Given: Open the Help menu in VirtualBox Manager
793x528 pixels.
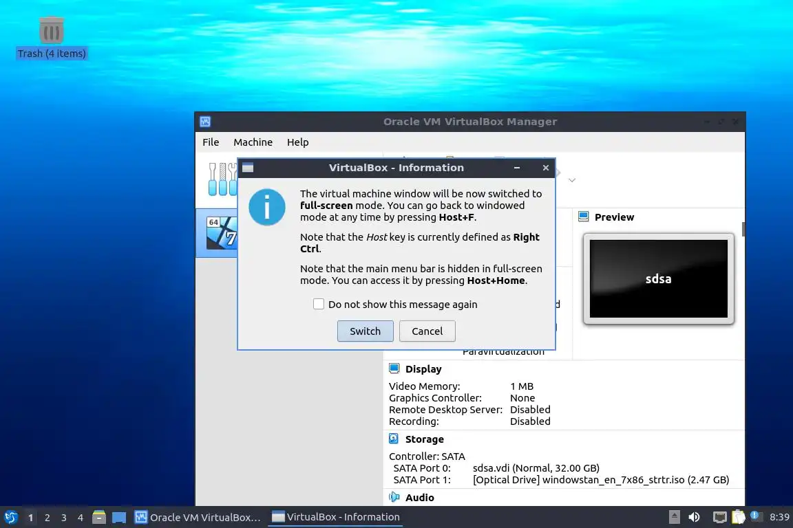Looking at the screenshot, I should pyautogui.click(x=298, y=142).
